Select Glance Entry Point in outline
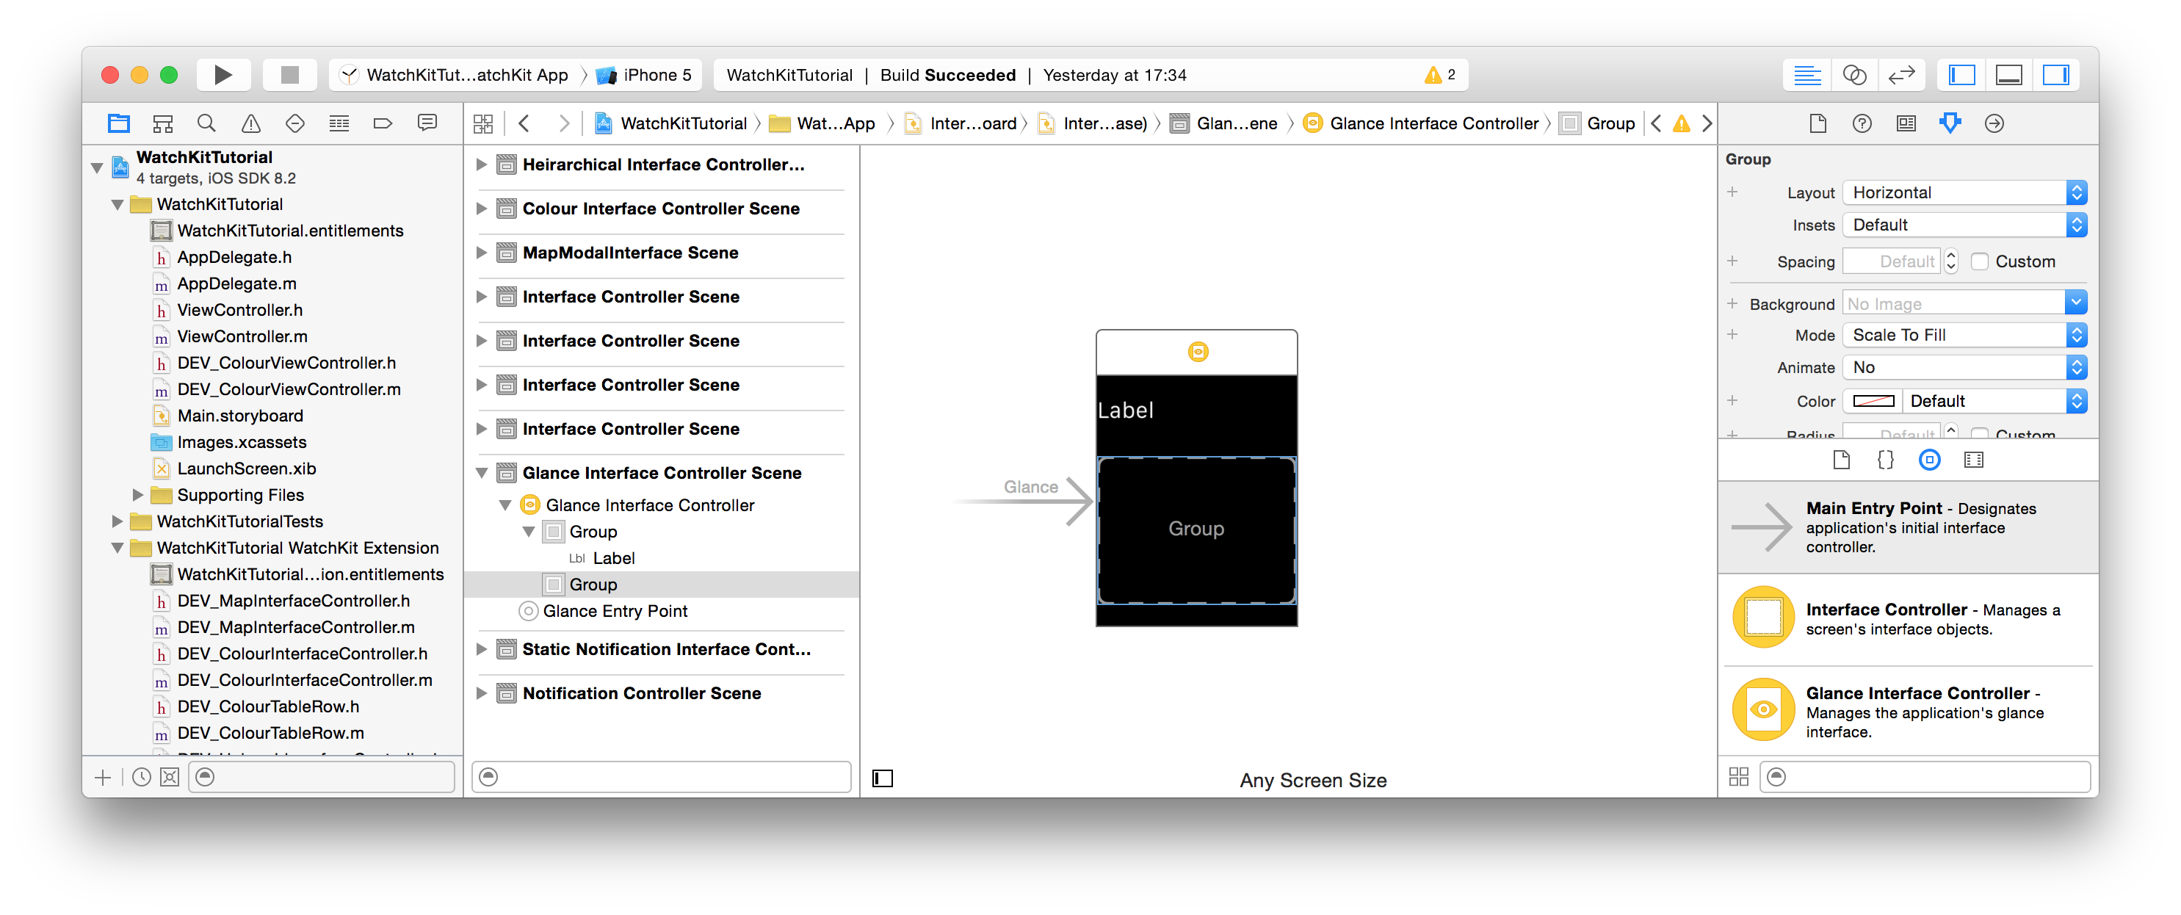The image size is (2181, 915). [615, 611]
